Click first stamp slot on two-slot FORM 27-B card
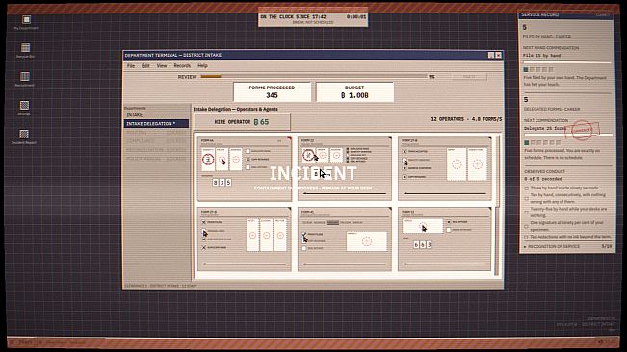627x352 pixels. [457, 164]
